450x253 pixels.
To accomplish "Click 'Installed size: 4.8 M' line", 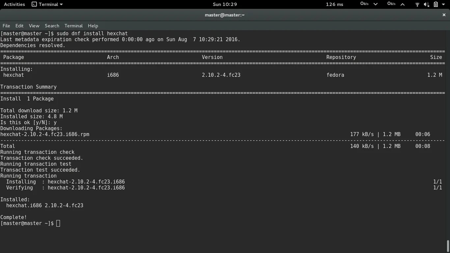I will (31, 117).
